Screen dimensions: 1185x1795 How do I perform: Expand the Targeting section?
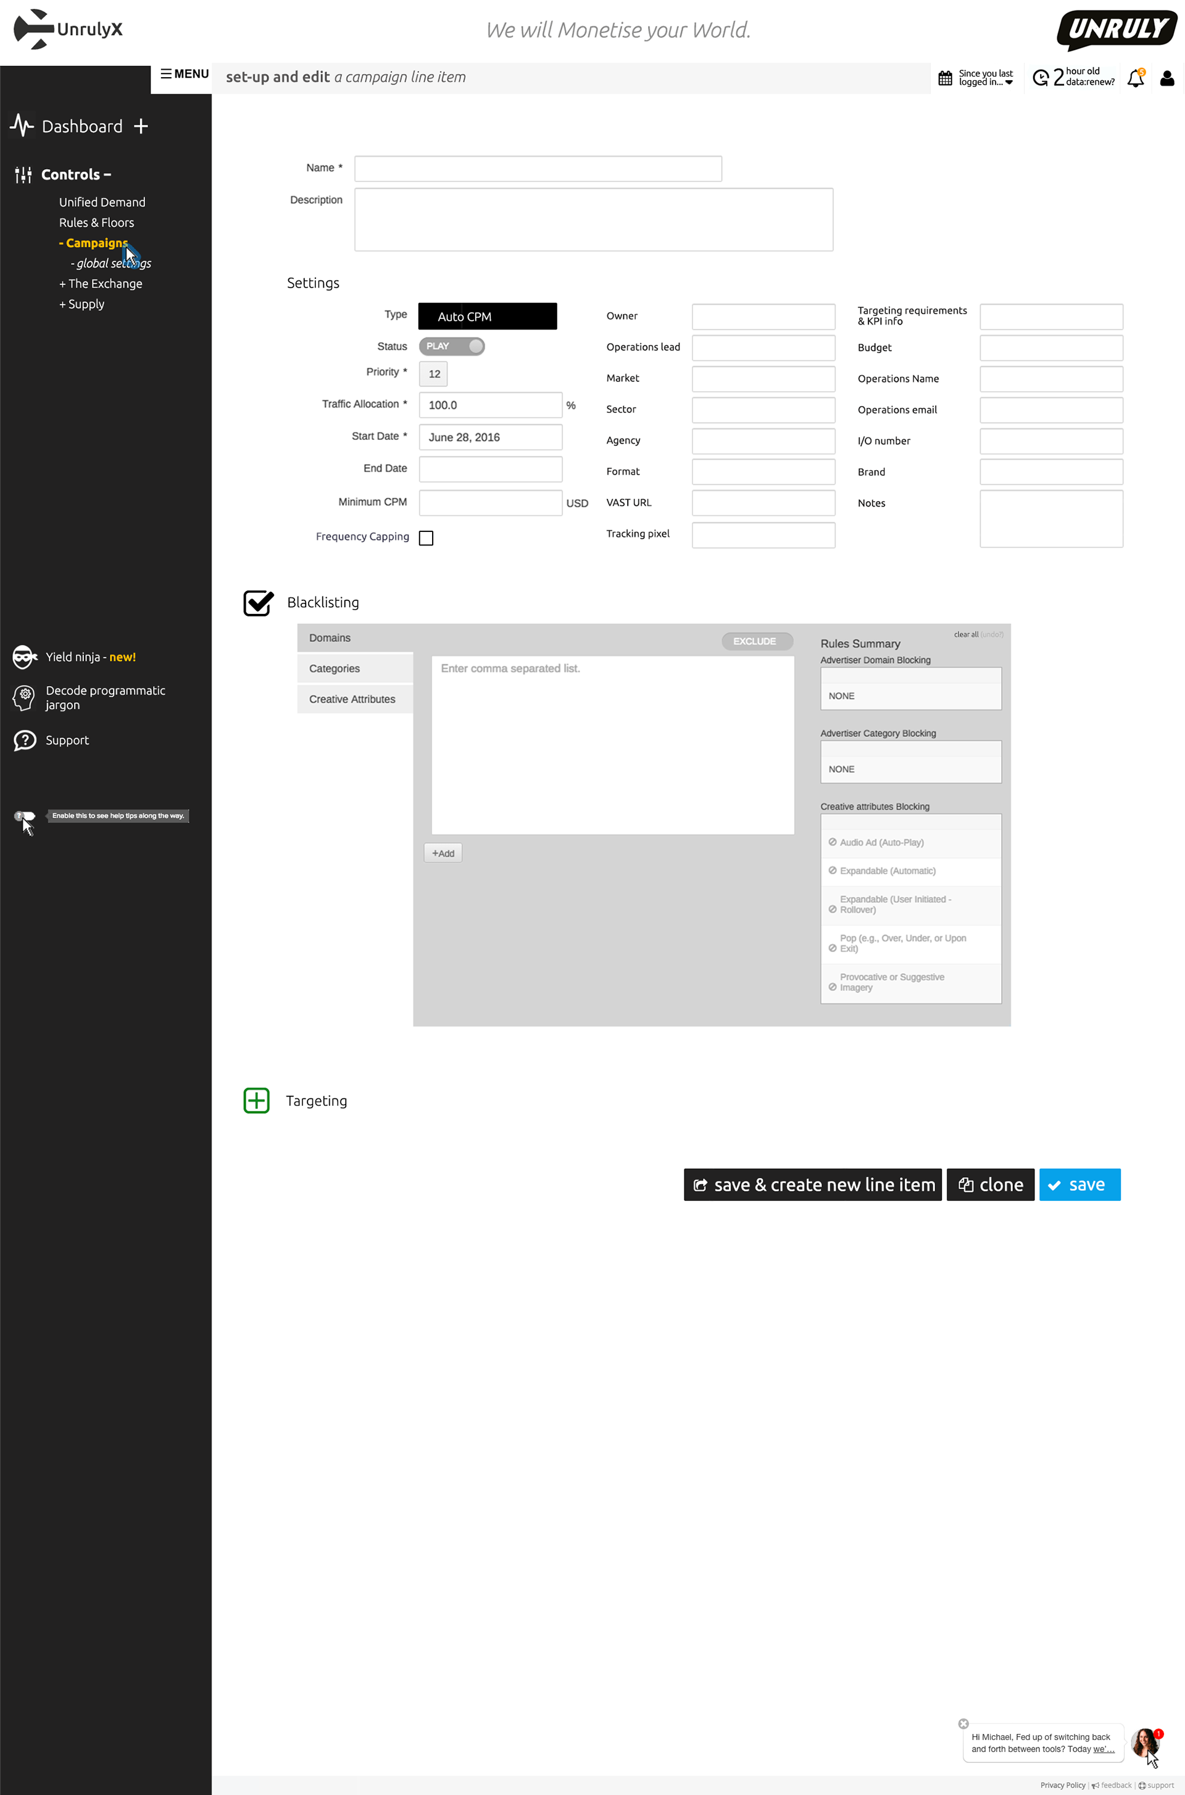coord(256,1101)
